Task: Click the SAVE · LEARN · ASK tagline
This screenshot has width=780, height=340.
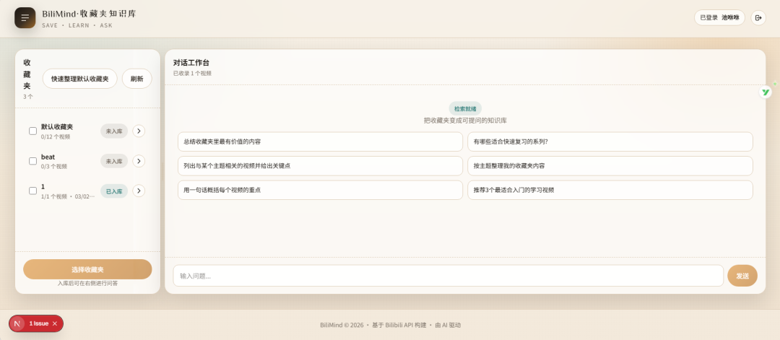Action: pyautogui.click(x=77, y=25)
